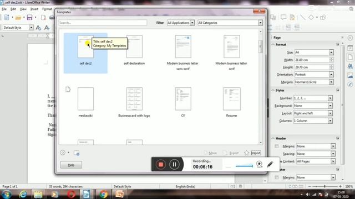Click the browse online templates icon
Image resolution: width=355 pixels, height=199 pixels.
click(77, 153)
